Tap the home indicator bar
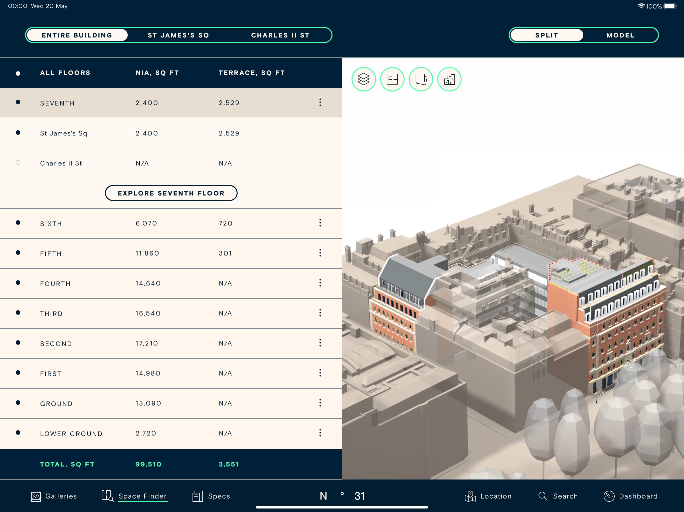Image resolution: width=684 pixels, height=512 pixels. pyautogui.click(x=342, y=507)
